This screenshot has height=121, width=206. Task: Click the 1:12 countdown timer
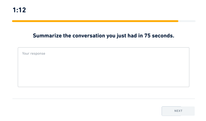click(19, 10)
